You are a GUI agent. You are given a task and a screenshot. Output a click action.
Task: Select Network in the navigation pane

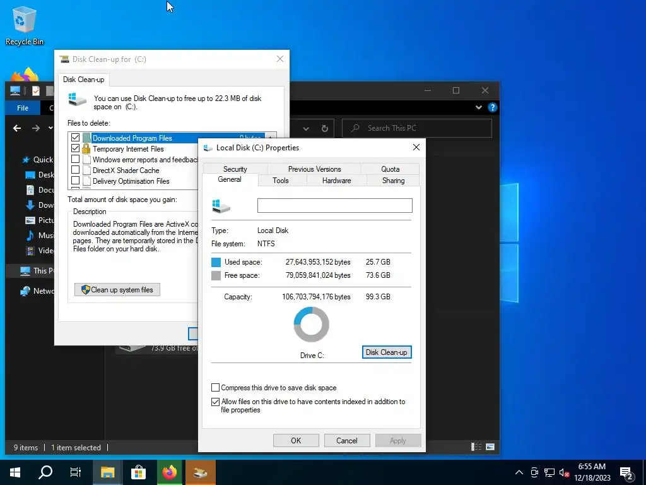[37, 290]
